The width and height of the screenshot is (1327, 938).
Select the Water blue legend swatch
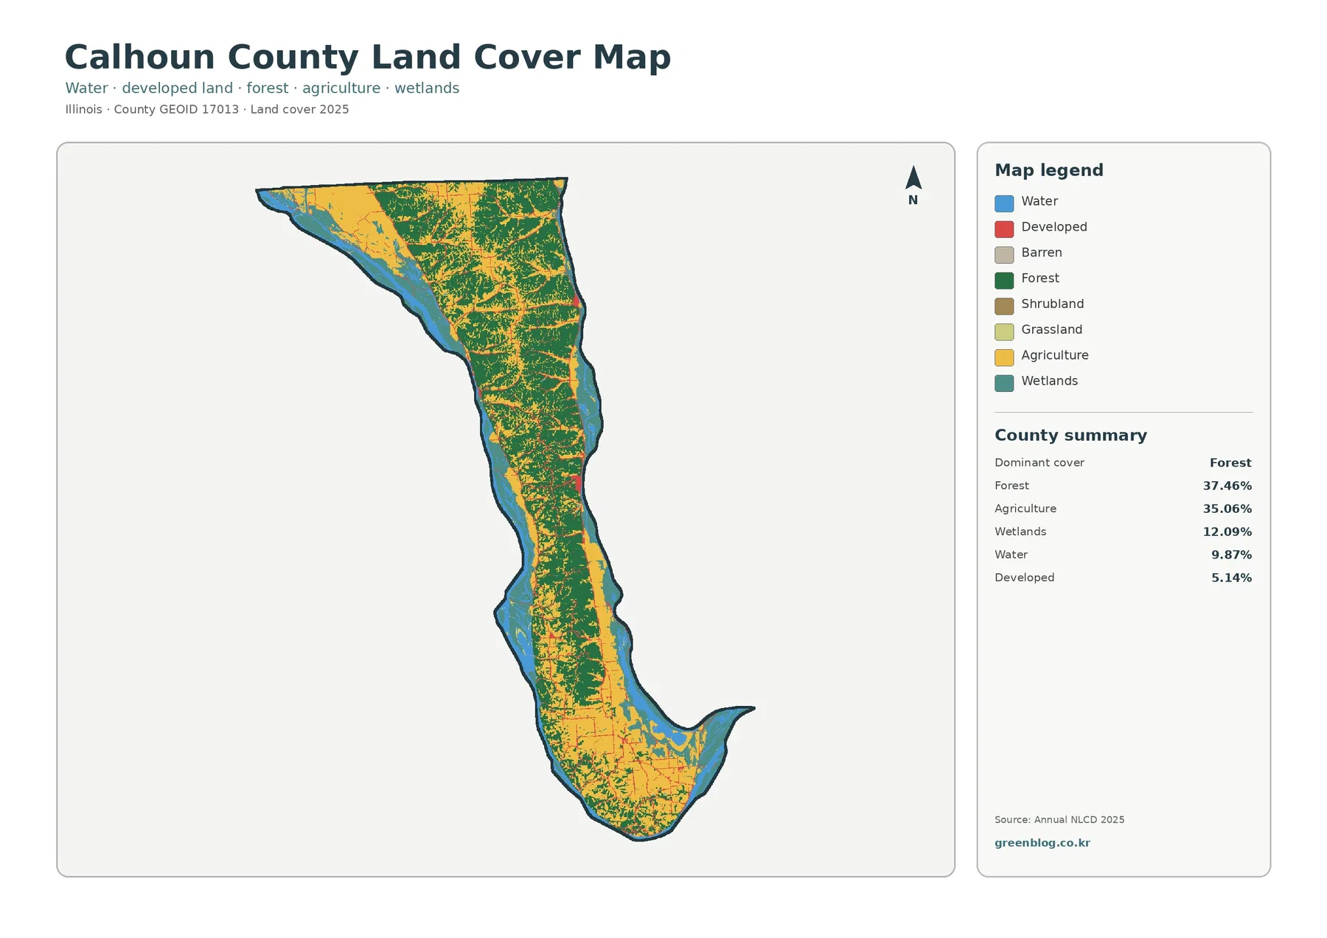click(x=1004, y=203)
